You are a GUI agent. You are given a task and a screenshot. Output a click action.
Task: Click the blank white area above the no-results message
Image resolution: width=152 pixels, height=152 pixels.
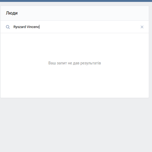75,47
